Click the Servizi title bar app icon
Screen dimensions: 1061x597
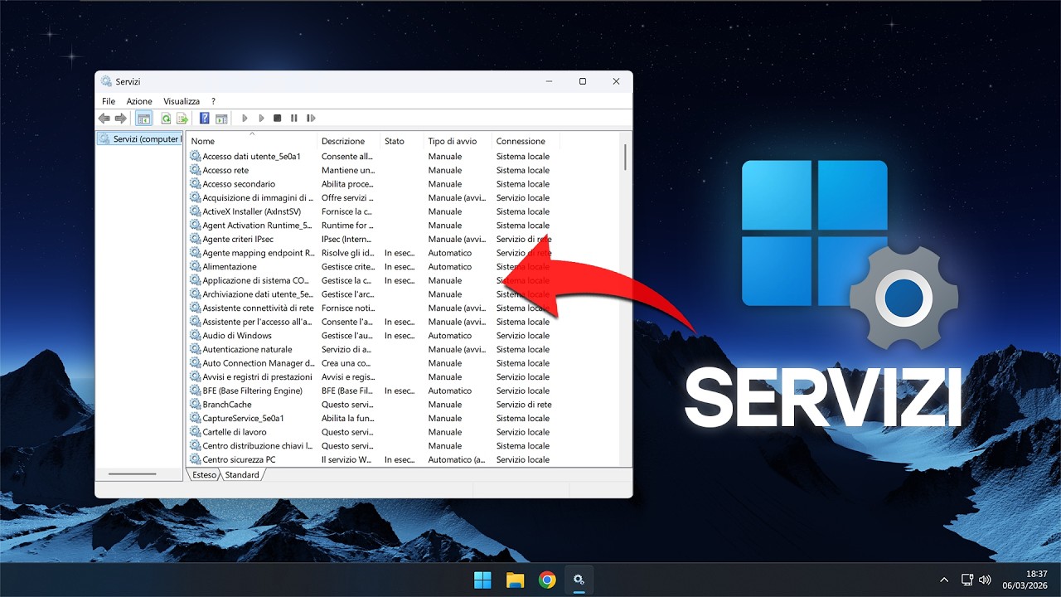106,81
